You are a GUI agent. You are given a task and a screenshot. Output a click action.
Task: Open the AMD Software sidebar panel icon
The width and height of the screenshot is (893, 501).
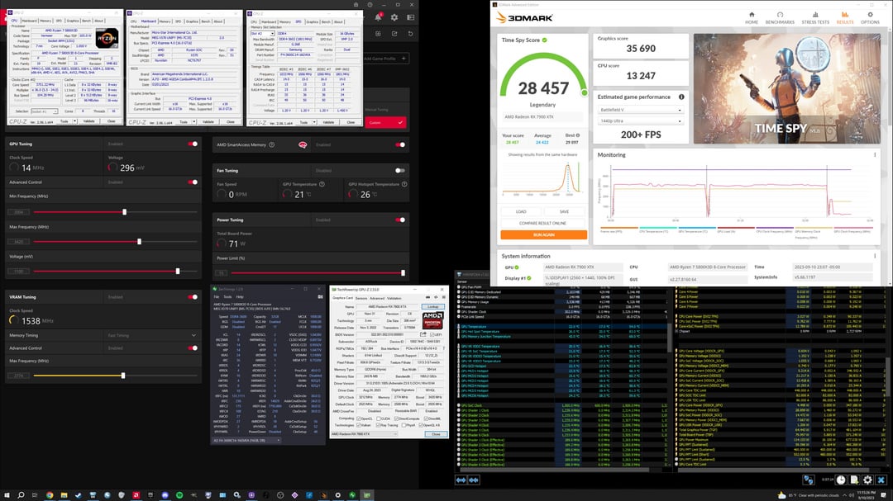click(x=411, y=17)
